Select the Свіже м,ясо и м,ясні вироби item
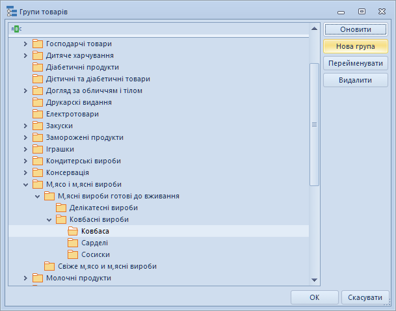Viewport: 396px width, 311px height. pos(107,266)
